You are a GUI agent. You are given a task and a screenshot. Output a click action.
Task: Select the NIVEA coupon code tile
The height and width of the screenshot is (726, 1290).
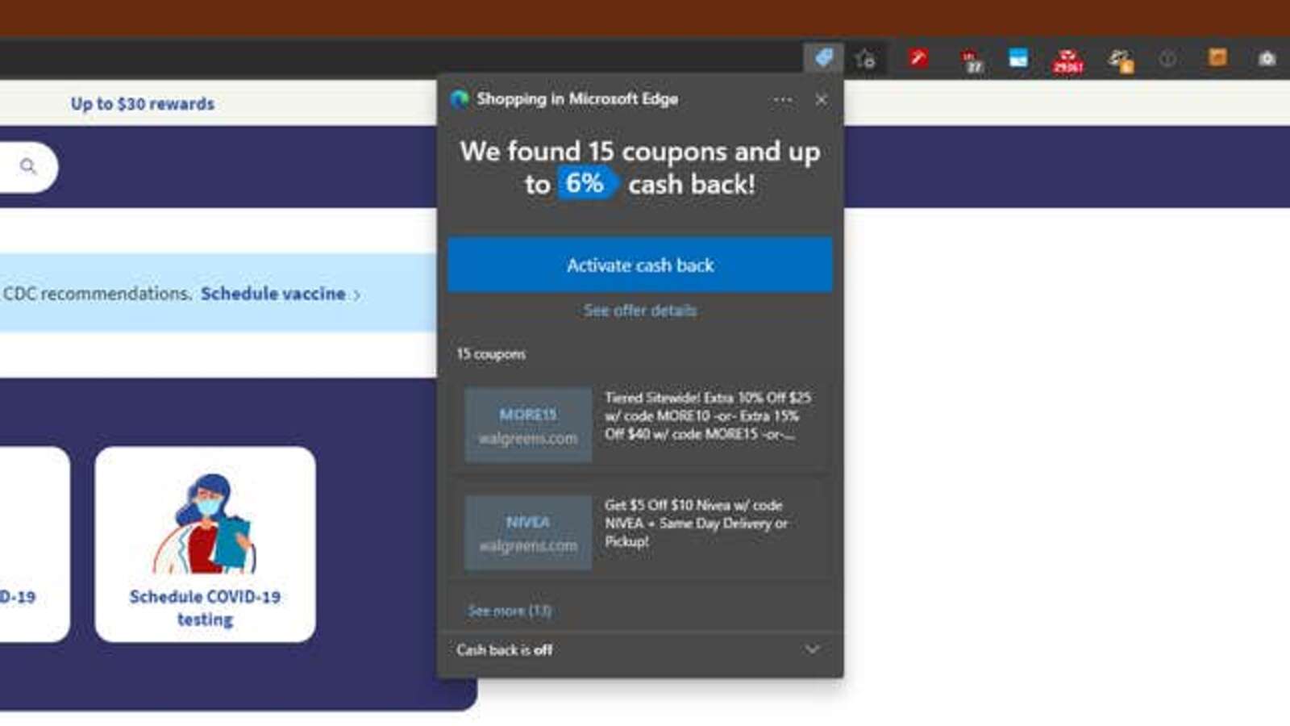(x=528, y=533)
